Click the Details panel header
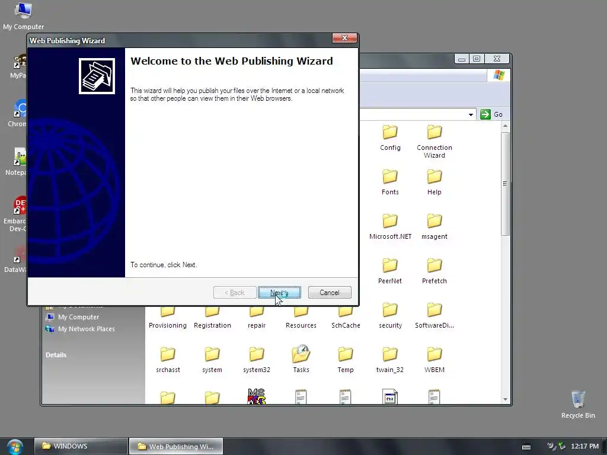 click(56, 355)
